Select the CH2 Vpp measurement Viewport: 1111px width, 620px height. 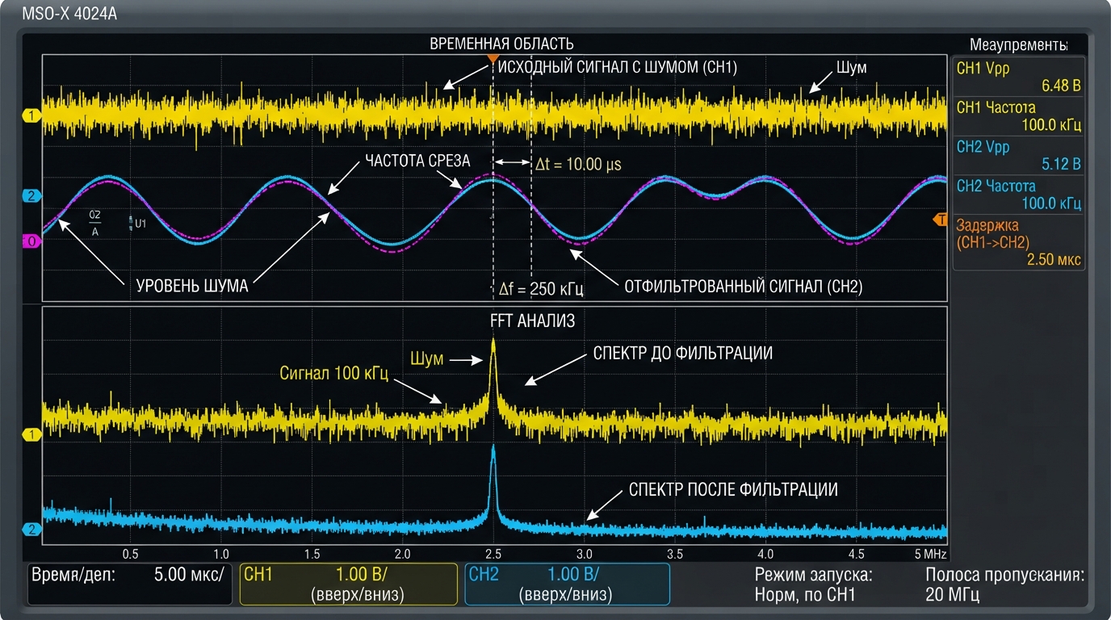coord(1019,156)
